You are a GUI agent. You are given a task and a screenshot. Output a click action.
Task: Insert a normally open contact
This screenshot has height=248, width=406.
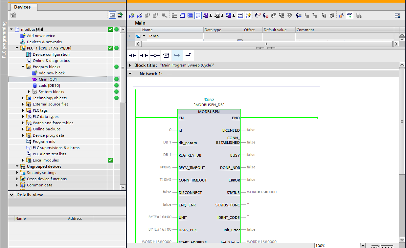[132, 55]
